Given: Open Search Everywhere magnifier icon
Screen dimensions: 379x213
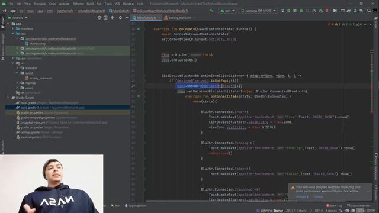Looking at the screenshot, I should click(x=369, y=11).
